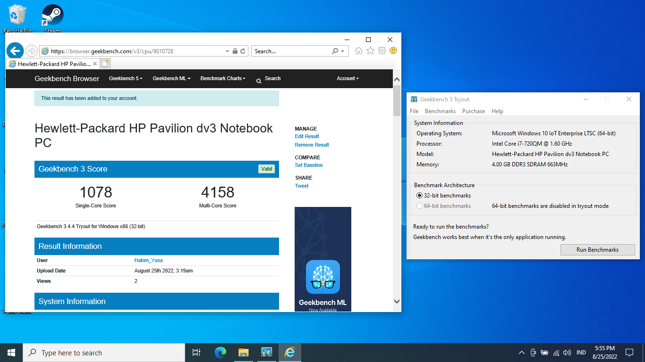Screen dimensions: 645x362
Task: Click Remove Result link
Action: click(x=312, y=145)
